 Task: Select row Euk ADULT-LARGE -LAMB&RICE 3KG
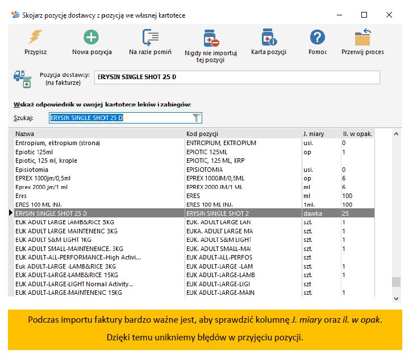coord(194,266)
